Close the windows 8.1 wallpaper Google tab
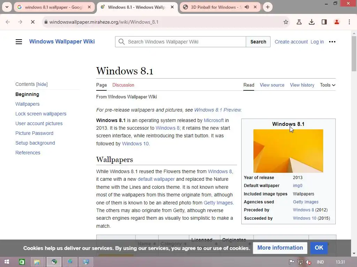 [x=89, y=7]
